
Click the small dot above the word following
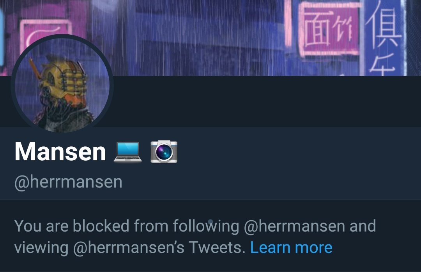tap(210, 221)
